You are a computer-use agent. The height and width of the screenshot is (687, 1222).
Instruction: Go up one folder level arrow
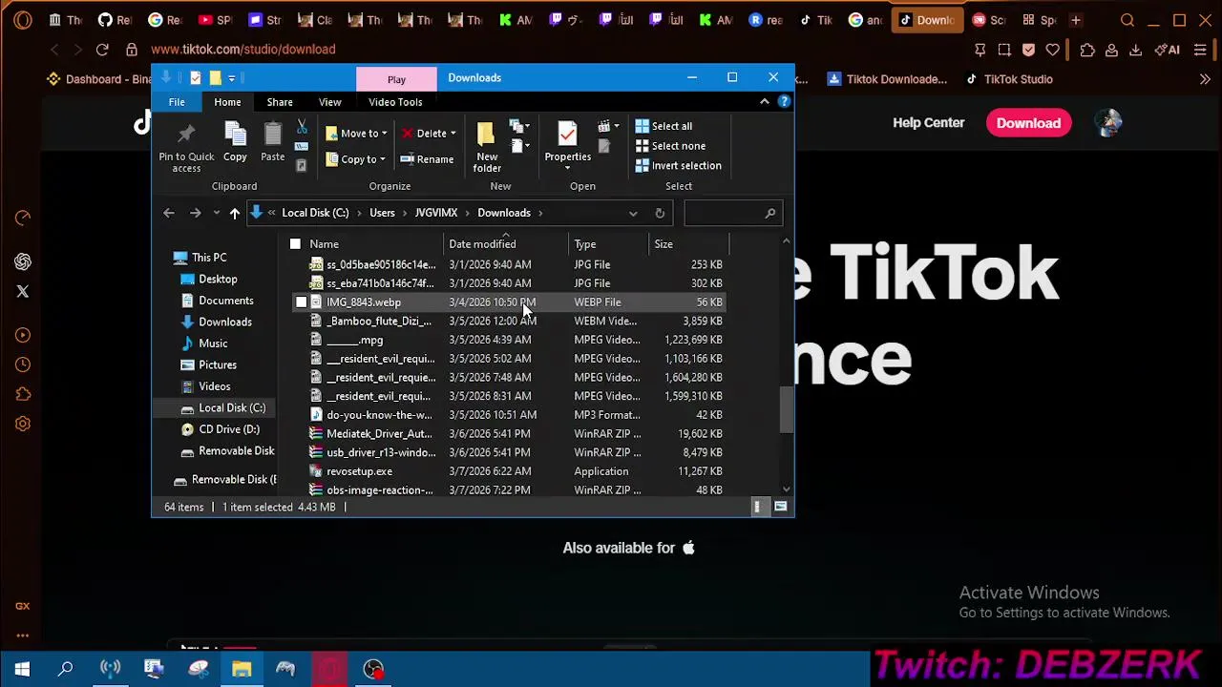[x=234, y=213]
